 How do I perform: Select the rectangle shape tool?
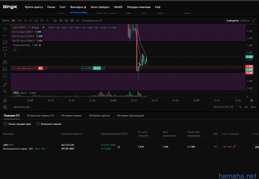(5, 49)
